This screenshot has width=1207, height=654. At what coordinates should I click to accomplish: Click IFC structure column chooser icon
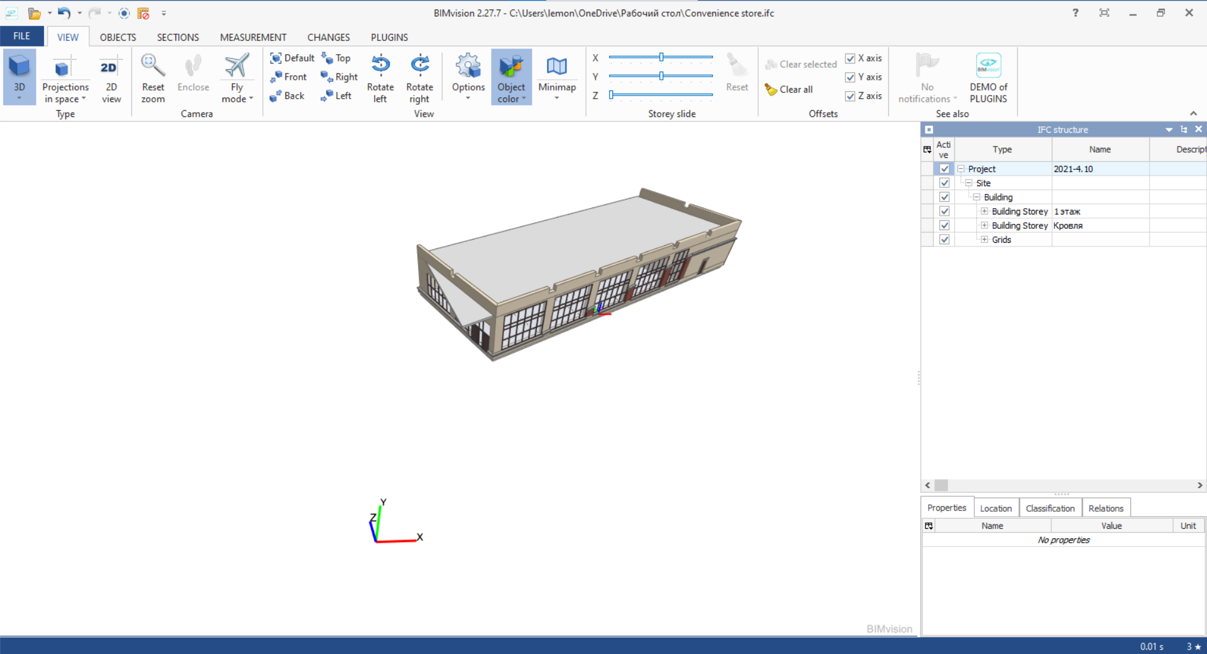coord(927,150)
